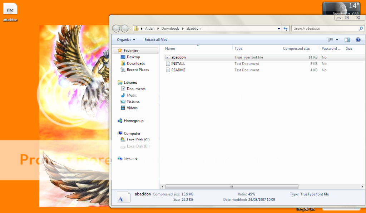Expand the view options dropdown arrow

(x=337, y=40)
